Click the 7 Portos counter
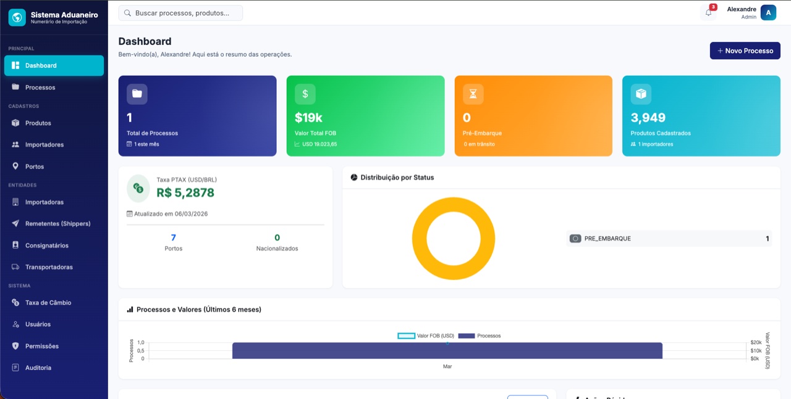This screenshot has width=791, height=399. 174,242
